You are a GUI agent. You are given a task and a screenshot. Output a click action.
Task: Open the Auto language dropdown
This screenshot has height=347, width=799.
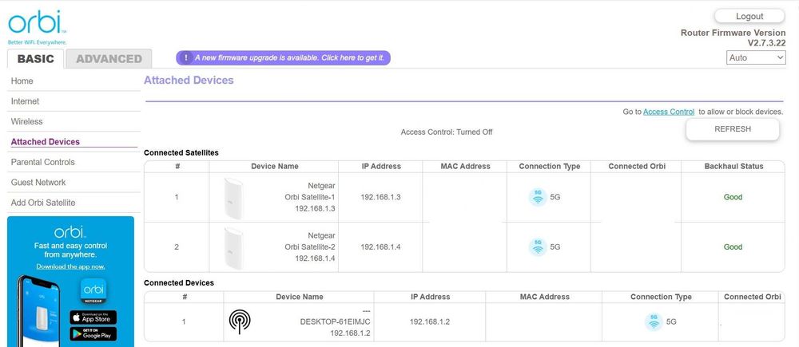coord(756,57)
